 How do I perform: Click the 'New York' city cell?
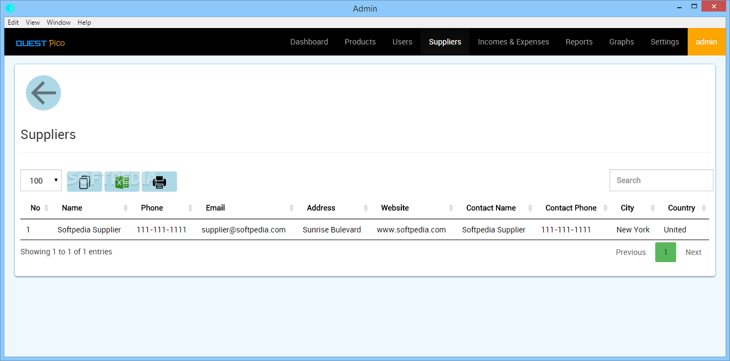pos(633,230)
